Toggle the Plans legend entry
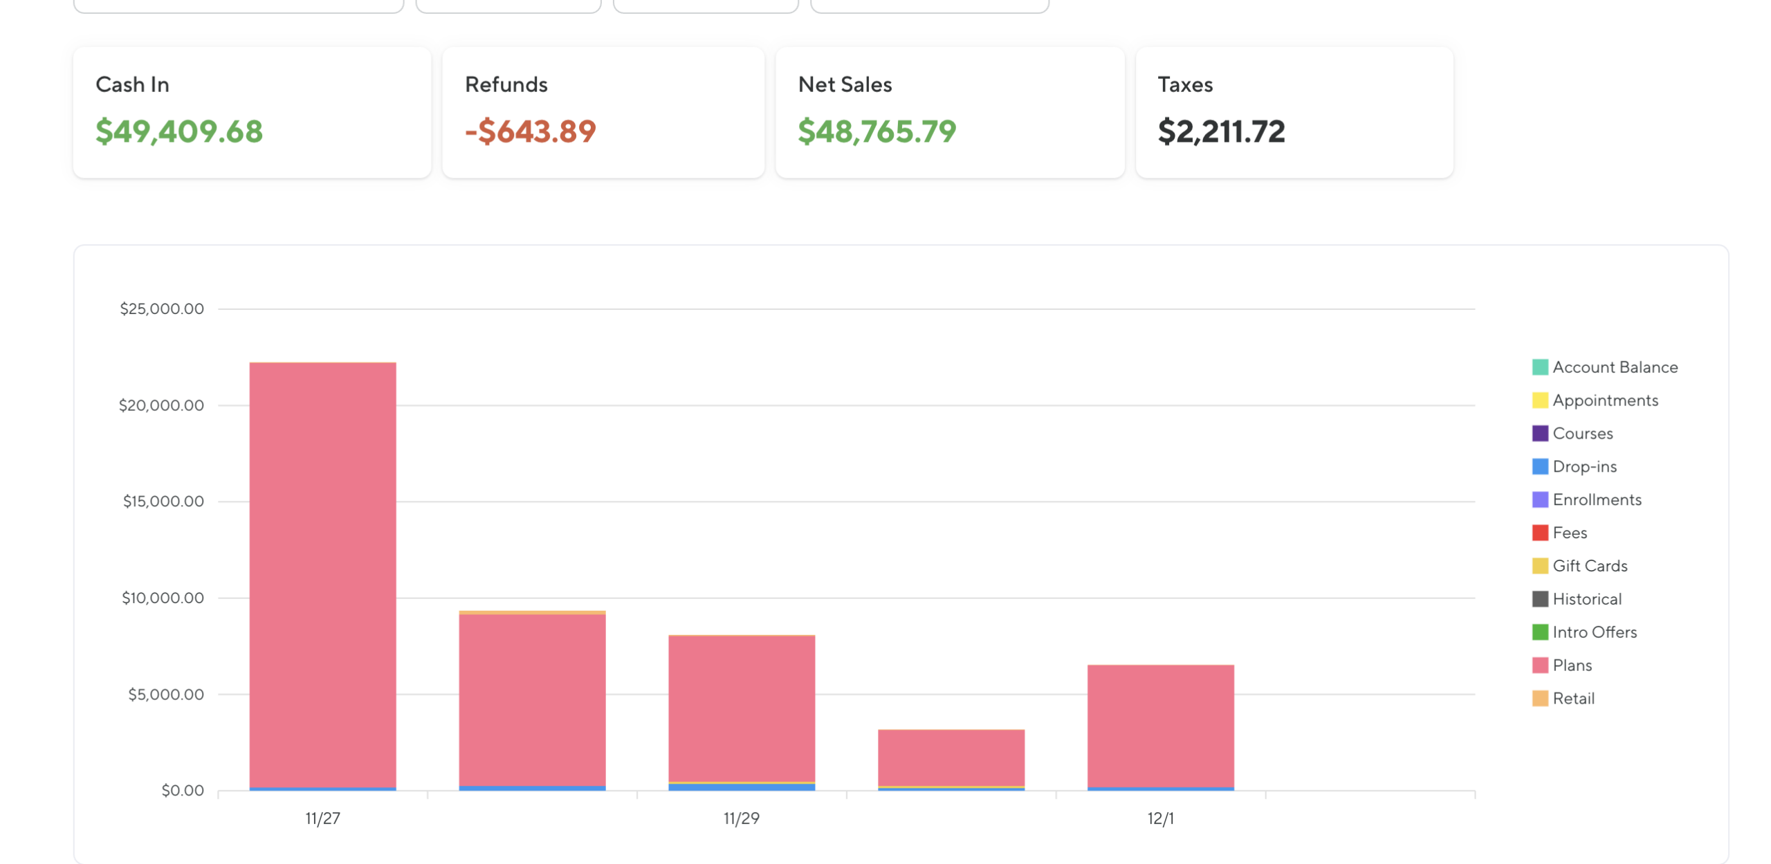 1571,665
